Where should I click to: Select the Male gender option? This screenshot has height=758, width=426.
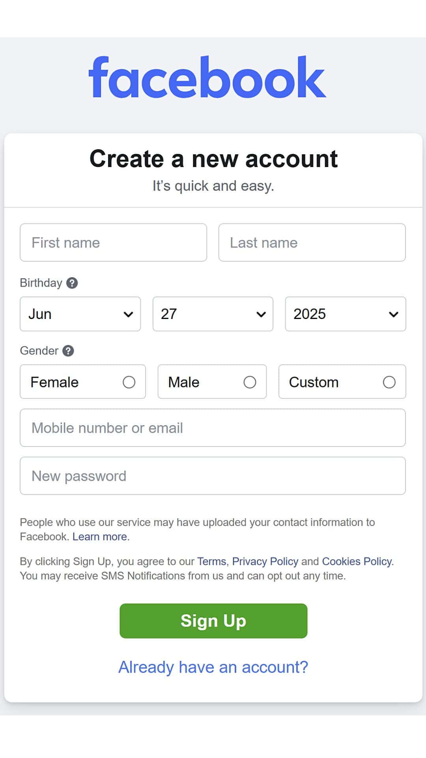[250, 382]
